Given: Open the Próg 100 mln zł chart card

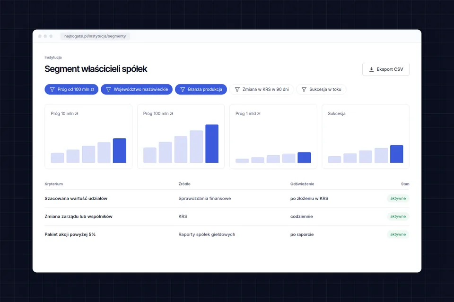Looking at the screenshot, I should 181,136.
